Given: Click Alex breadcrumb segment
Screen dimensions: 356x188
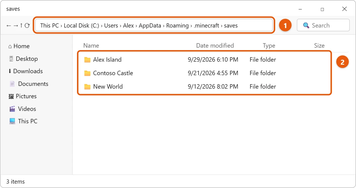Looking at the screenshot, I should coord(128,26).
